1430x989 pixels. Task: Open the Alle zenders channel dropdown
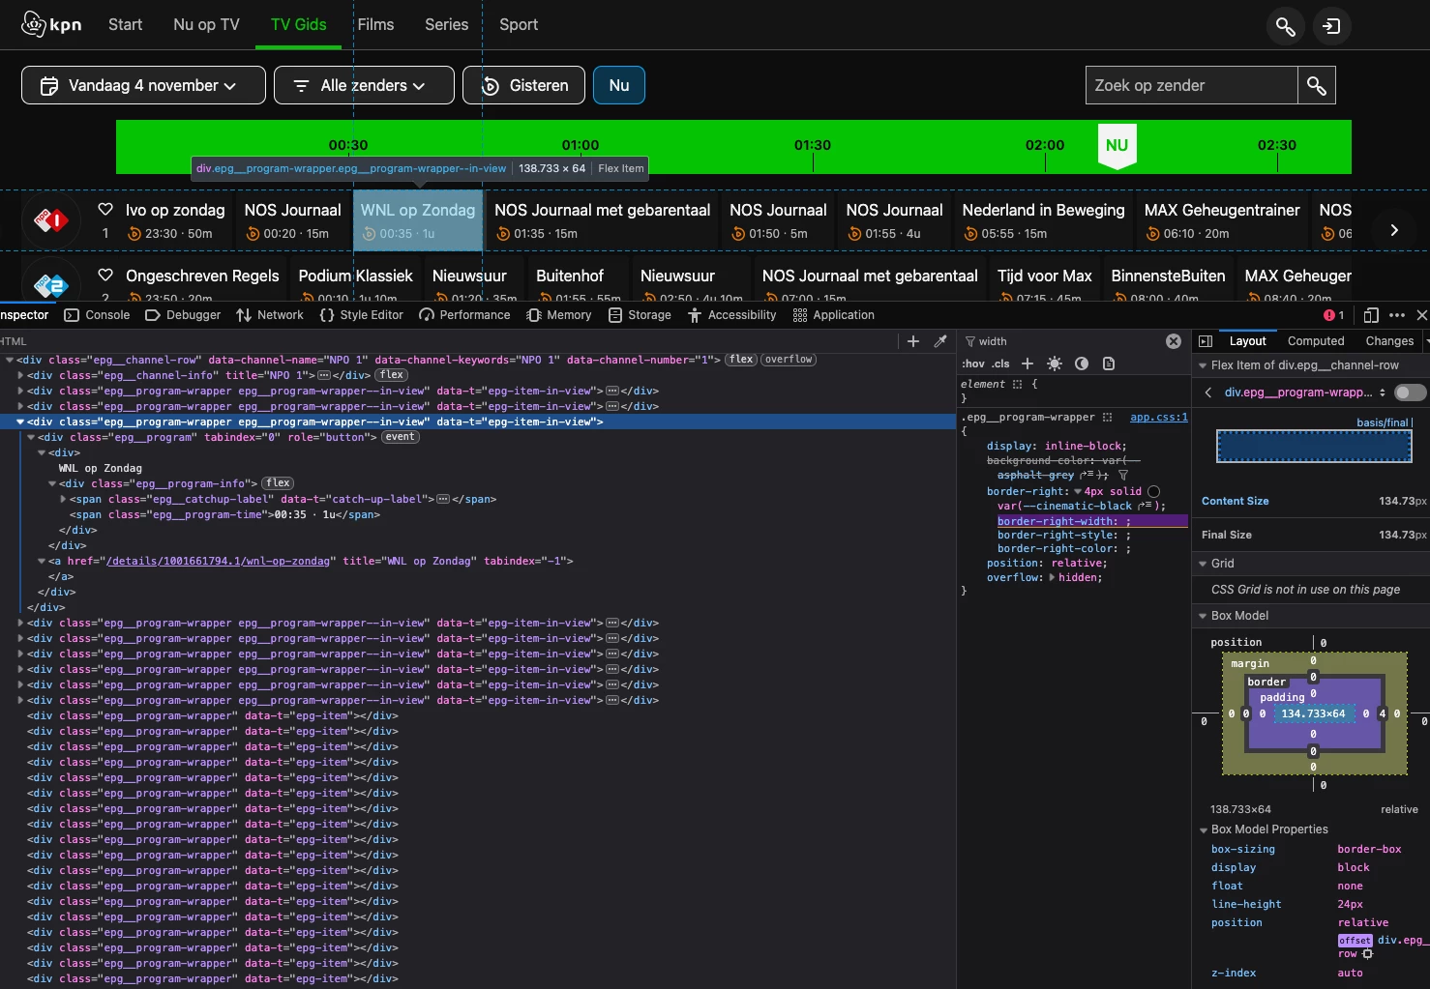(x=364, y=85)
